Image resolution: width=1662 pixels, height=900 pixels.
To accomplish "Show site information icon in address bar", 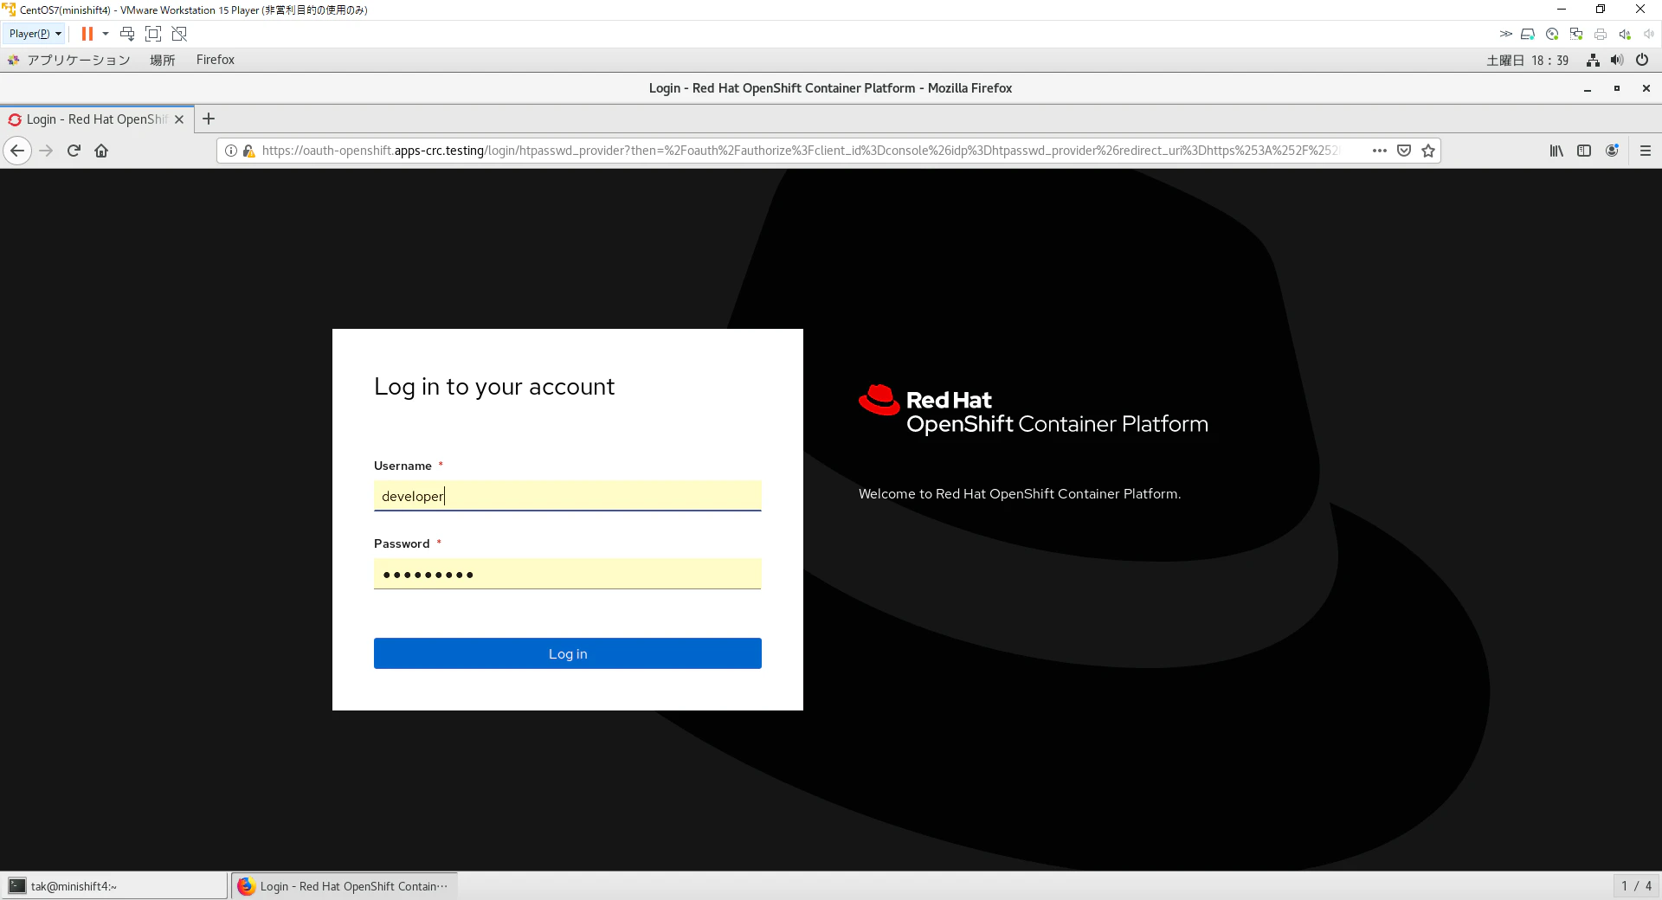I will coord(231,151).
